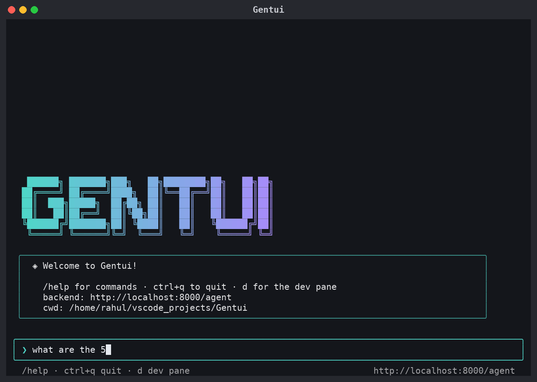Click the "cwd: /home/rahul/vscode_projects/Gentui" line

click(x=145, y=308)
